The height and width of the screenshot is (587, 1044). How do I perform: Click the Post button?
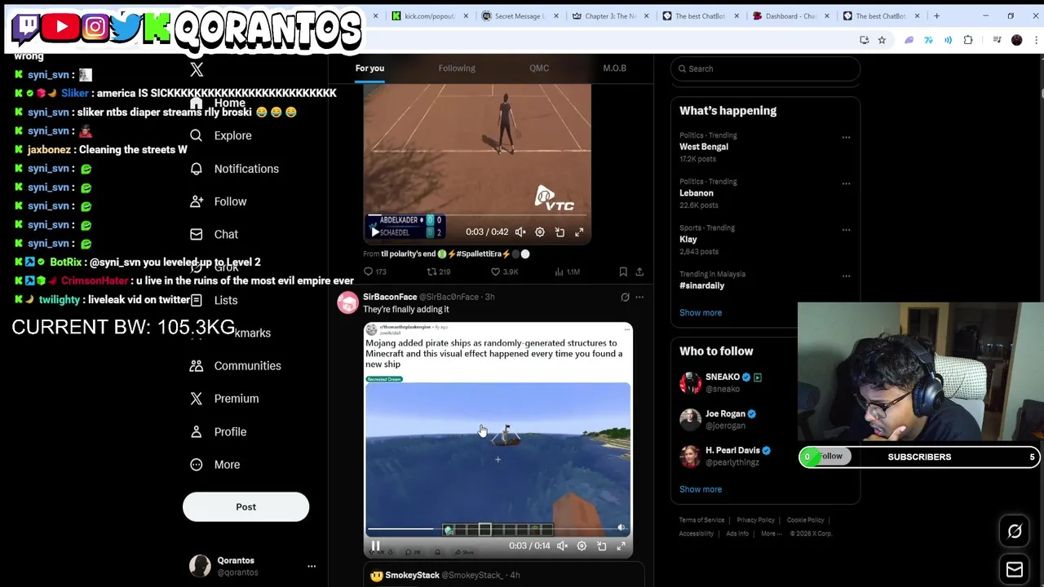point(246,507)
